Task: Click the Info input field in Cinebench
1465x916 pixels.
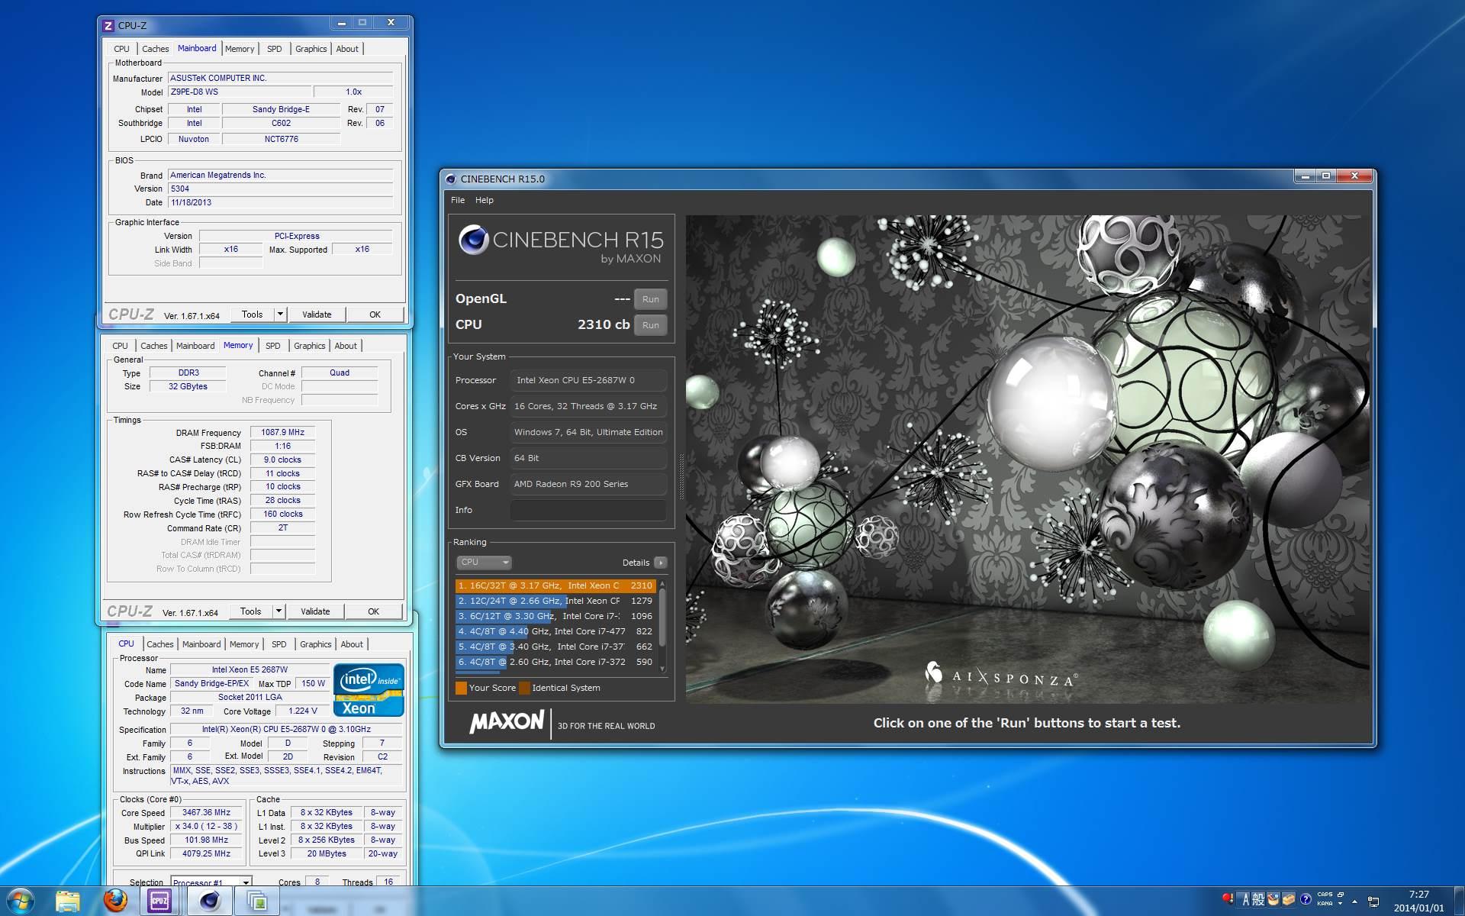Action: (588, 510)
